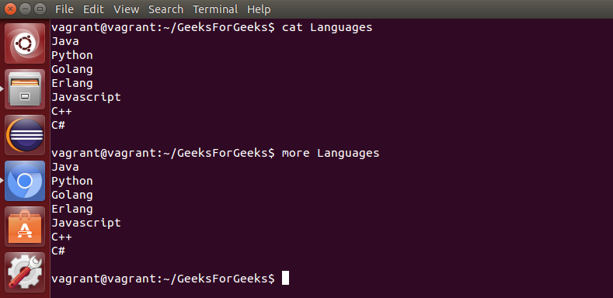Viewport: 613px width, 298px height.
Task: Close the terminal window
Action: [11, 9]
